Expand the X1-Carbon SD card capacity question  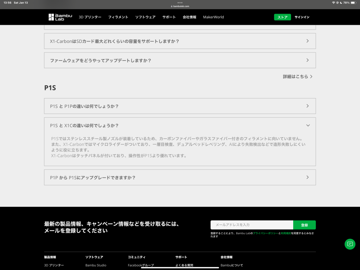click(x=180, y=41)
